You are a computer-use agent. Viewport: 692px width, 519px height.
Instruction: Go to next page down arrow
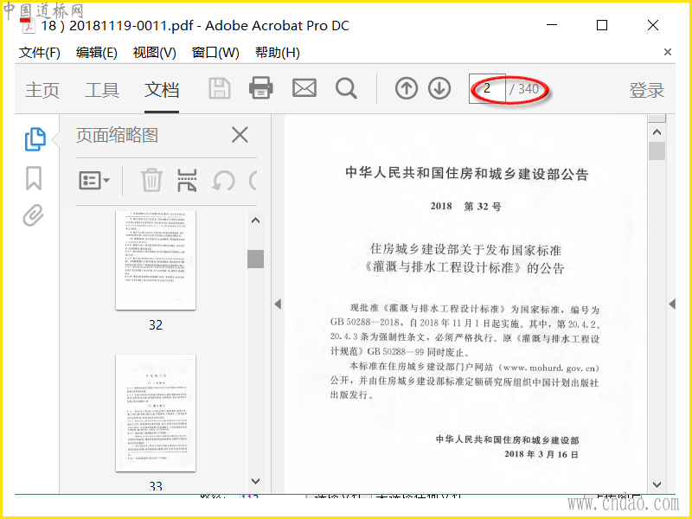(439, 88)
